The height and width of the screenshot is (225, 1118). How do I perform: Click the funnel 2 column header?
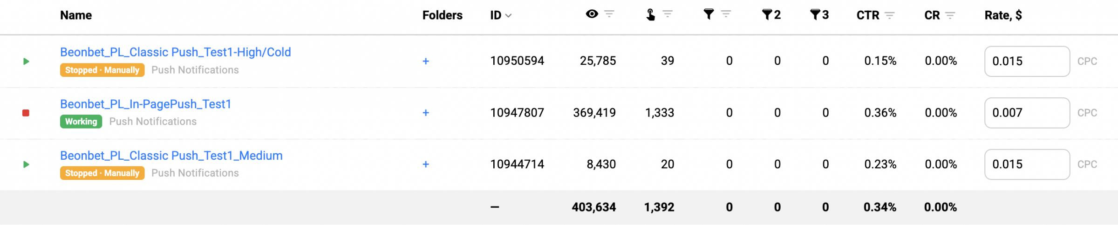coord(771,15)
